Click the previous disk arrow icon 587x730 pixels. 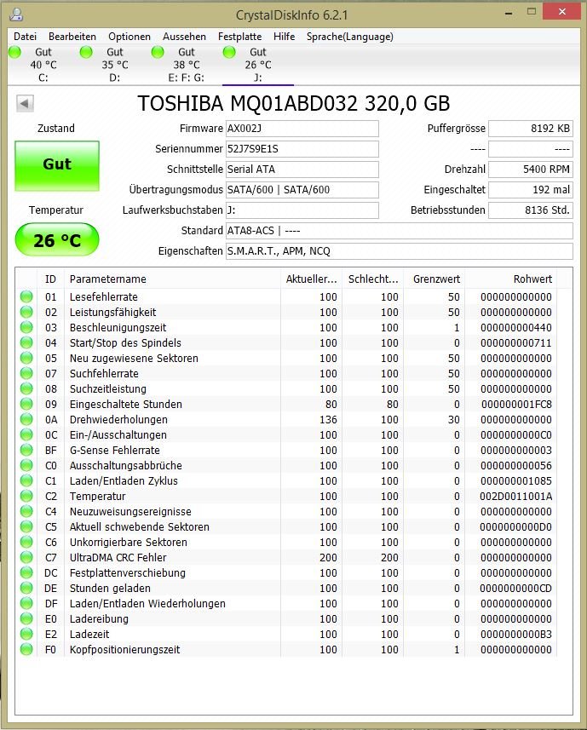pyautogui.click(x=26, y=103)
